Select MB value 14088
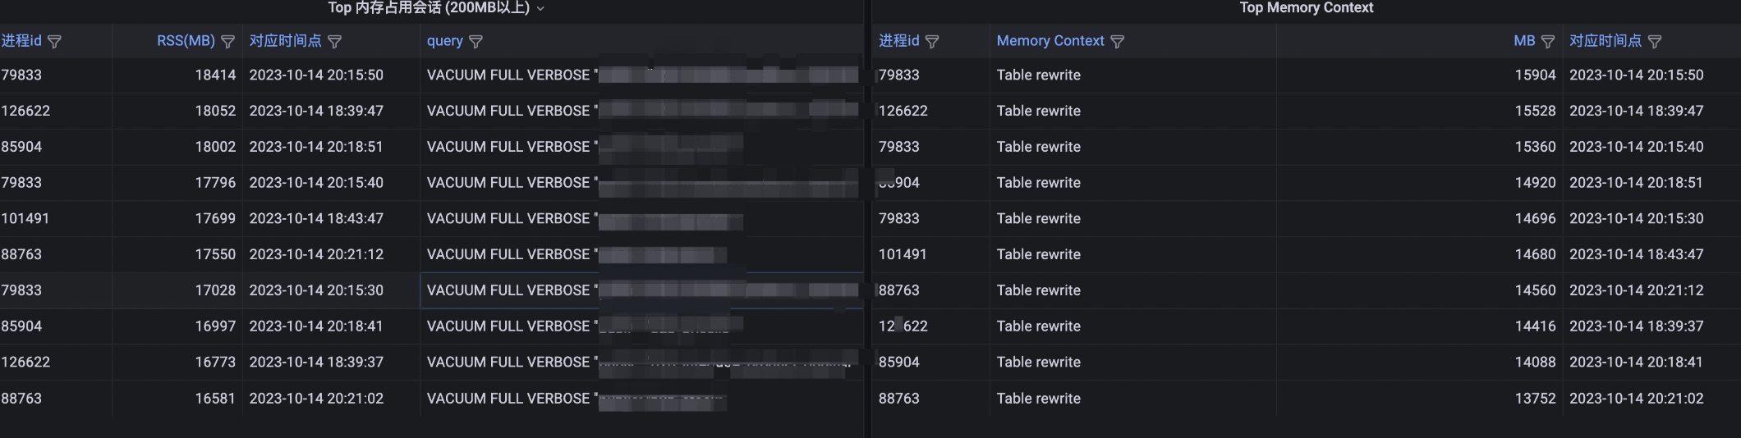Image resolution: width=1741 pixels, height=438 pixels. tap(1535, 363)
